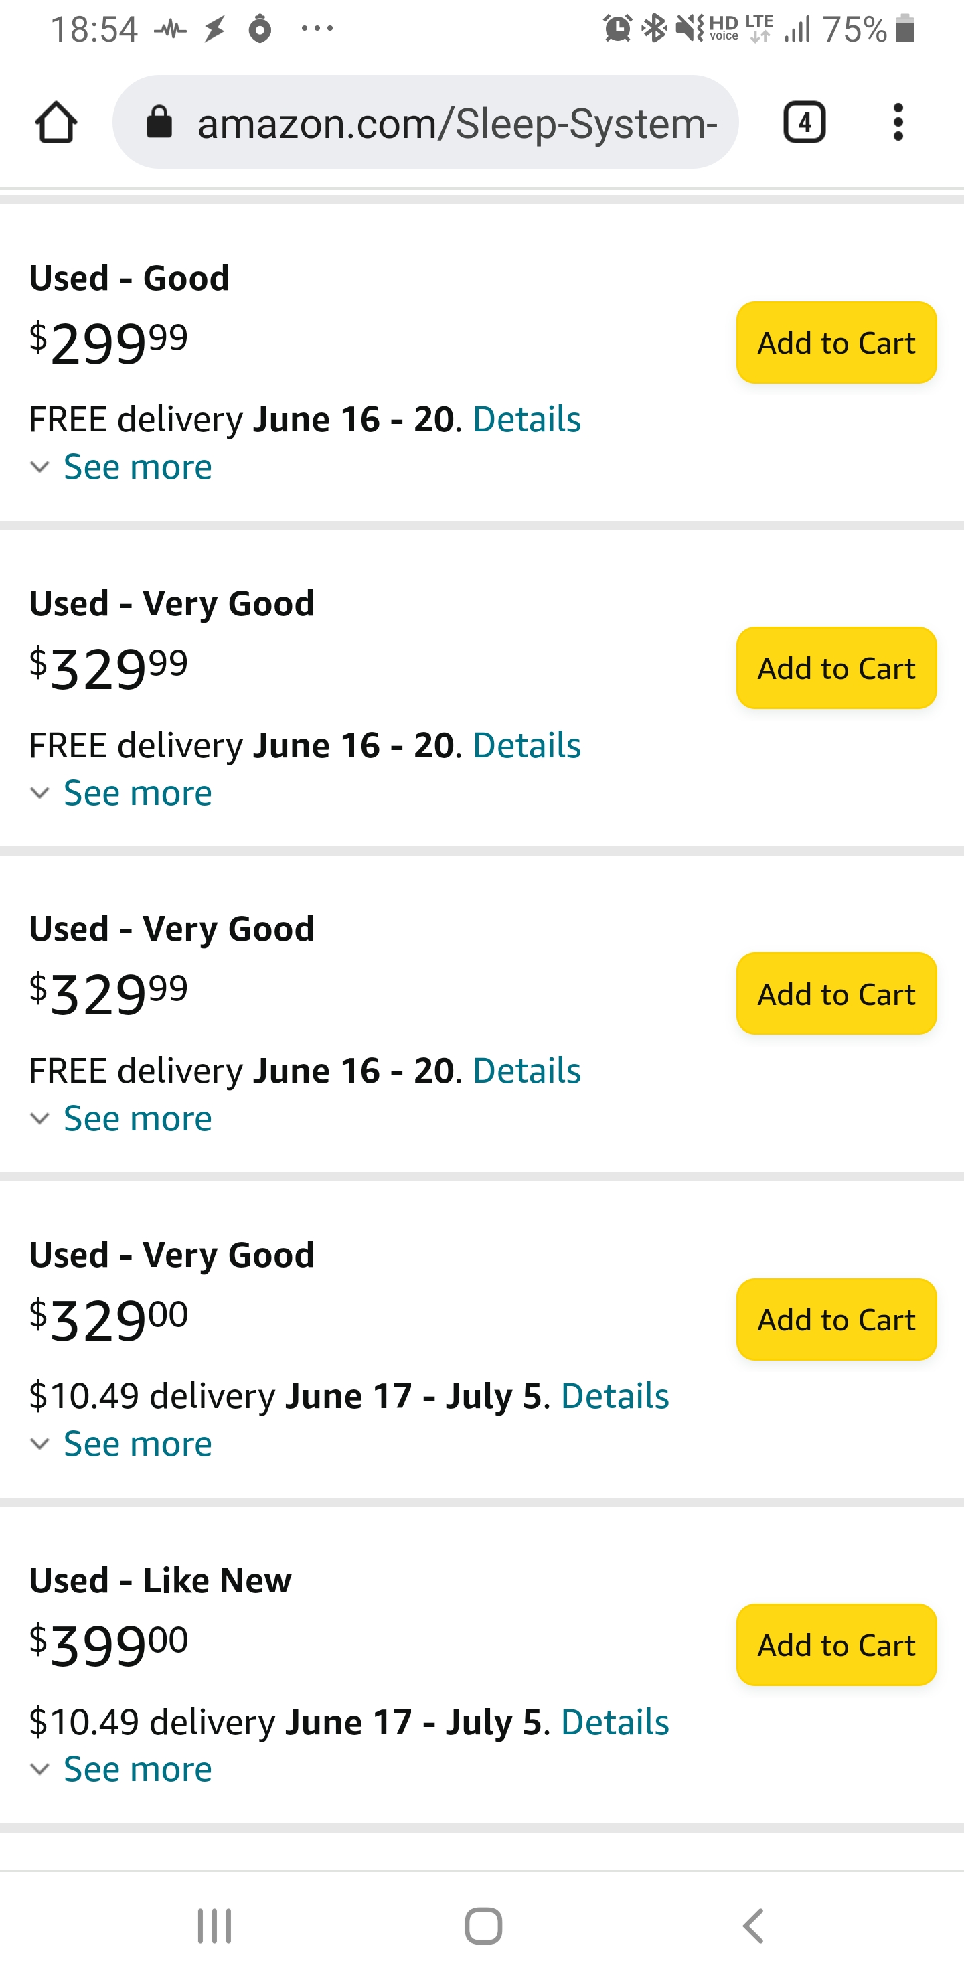Expand See more for the Like New offer

(137, 1770)
